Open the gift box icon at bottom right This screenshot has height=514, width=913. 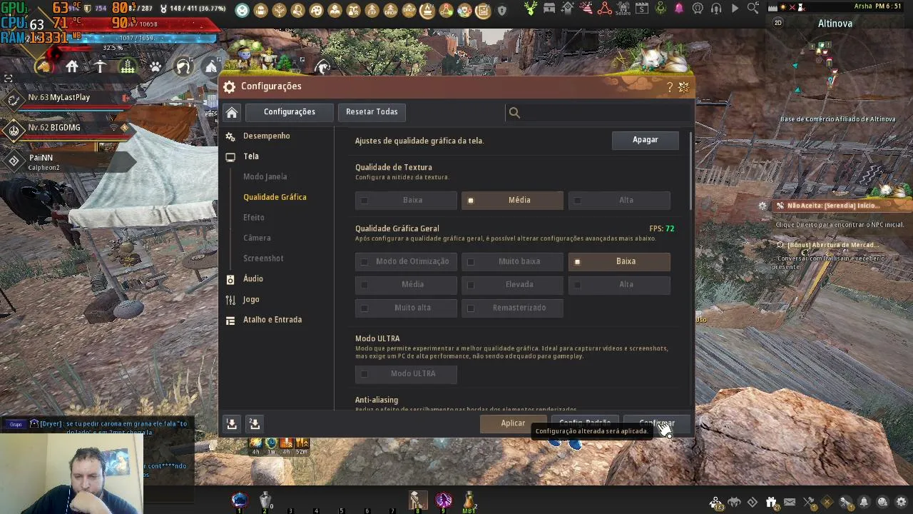tap(771, 502)
